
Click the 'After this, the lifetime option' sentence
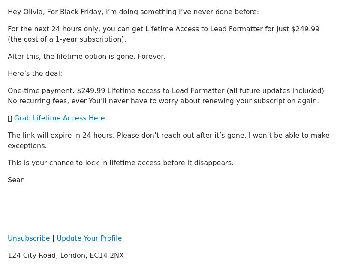pos(72,57)
